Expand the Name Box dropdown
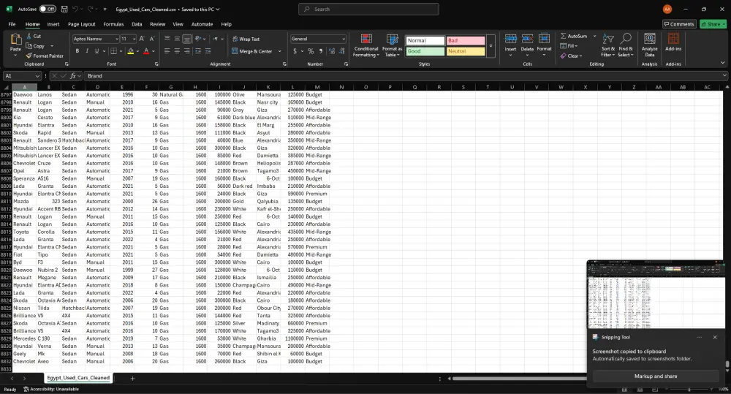 tap(37, 76)
